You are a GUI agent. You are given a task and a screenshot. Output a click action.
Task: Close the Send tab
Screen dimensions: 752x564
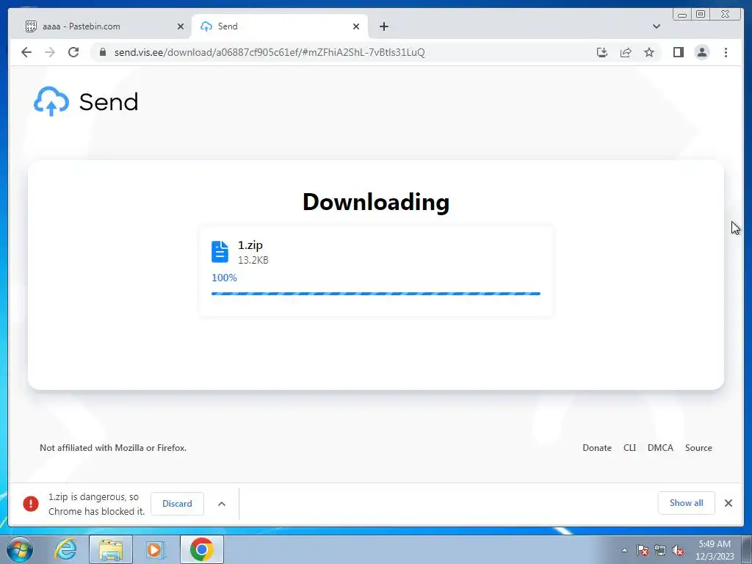(356, 26)
